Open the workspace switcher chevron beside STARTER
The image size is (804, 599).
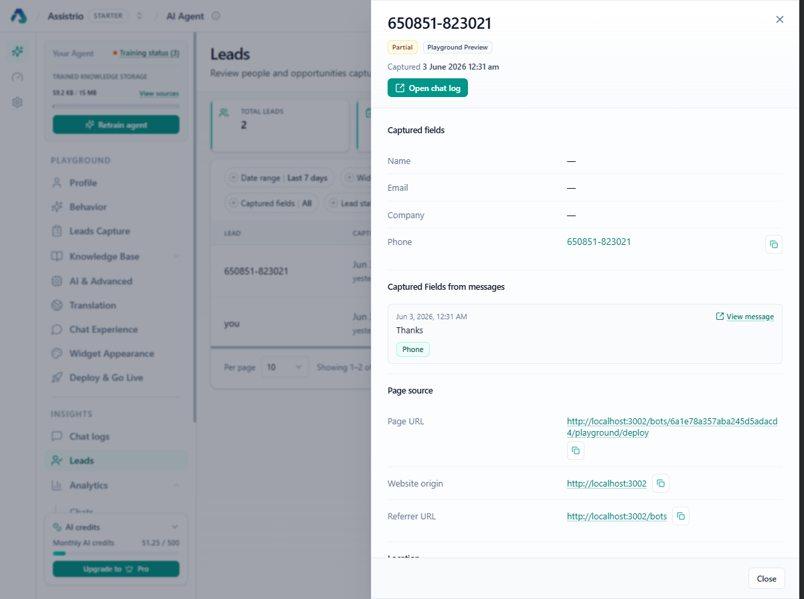pos(139,16)
